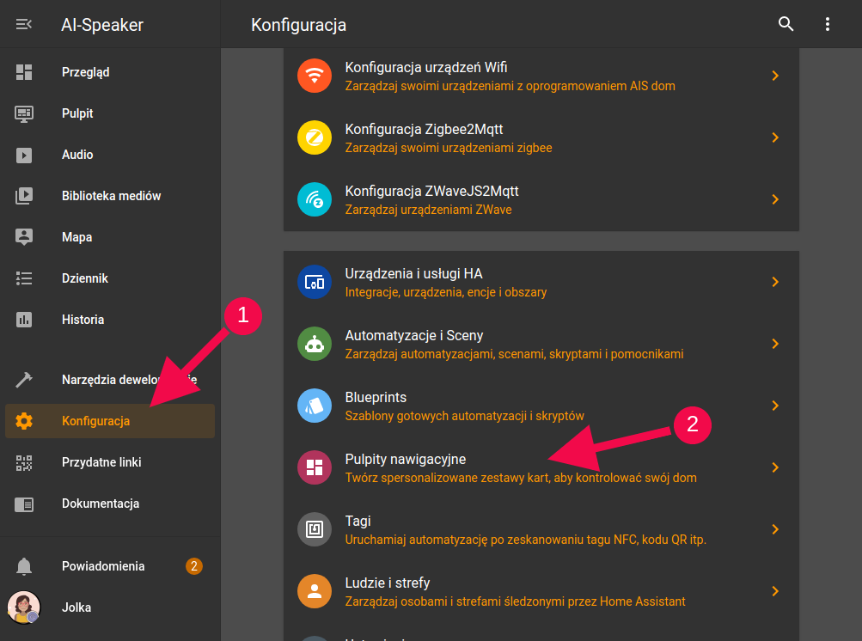Go to Przegląd in the sidebar
This screenshot has width=862, height=641.
(x=110, y=72)
